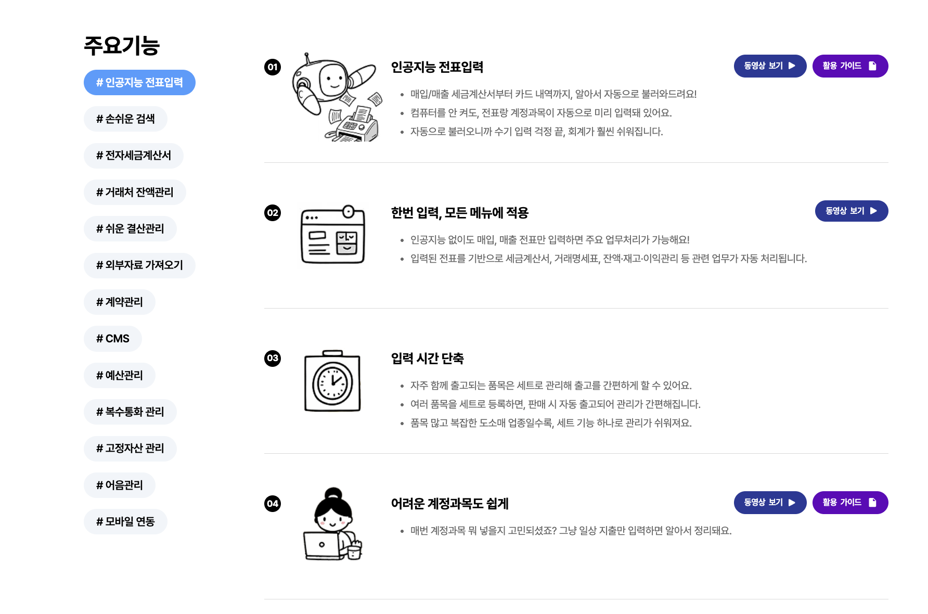Click the # 예산관리 tag
This screenshot has height=614, width=928.
click(x=120, y=375)
